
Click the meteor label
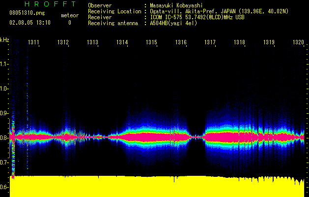[x=70, y=15]
